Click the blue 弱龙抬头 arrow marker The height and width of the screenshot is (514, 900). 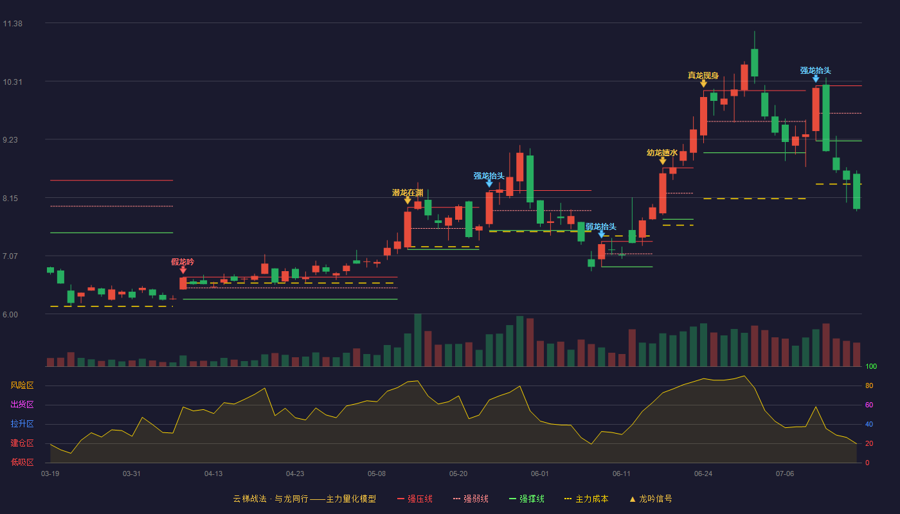coord(602,235)
